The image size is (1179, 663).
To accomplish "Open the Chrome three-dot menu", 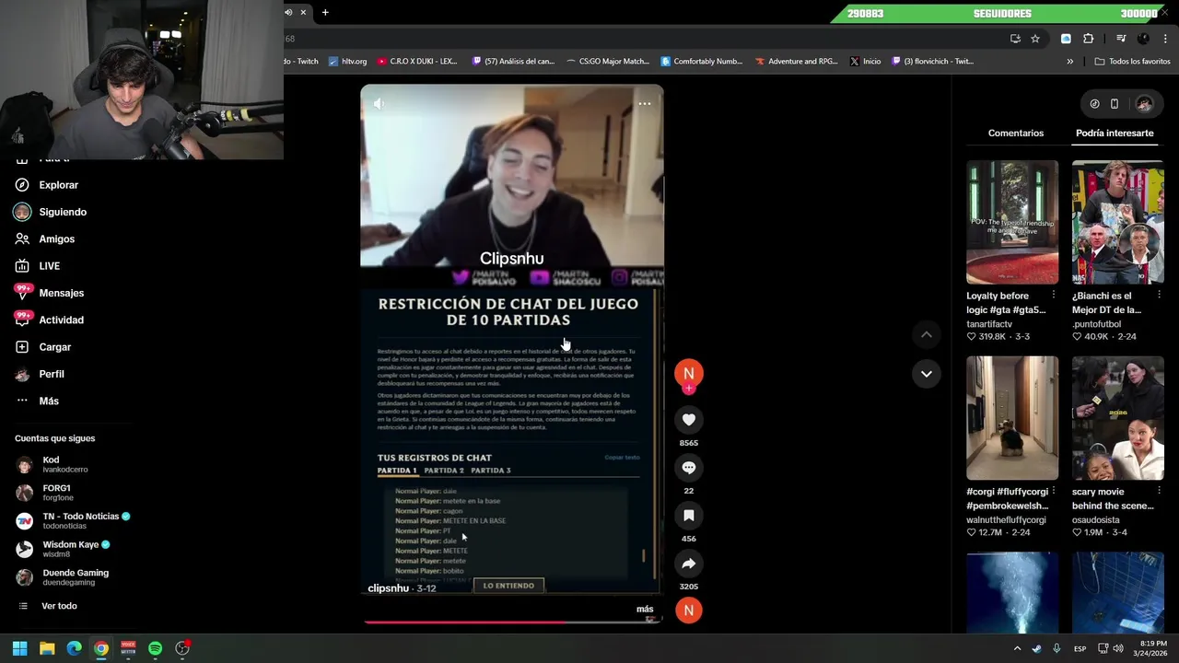I will tap(1165, 39).
